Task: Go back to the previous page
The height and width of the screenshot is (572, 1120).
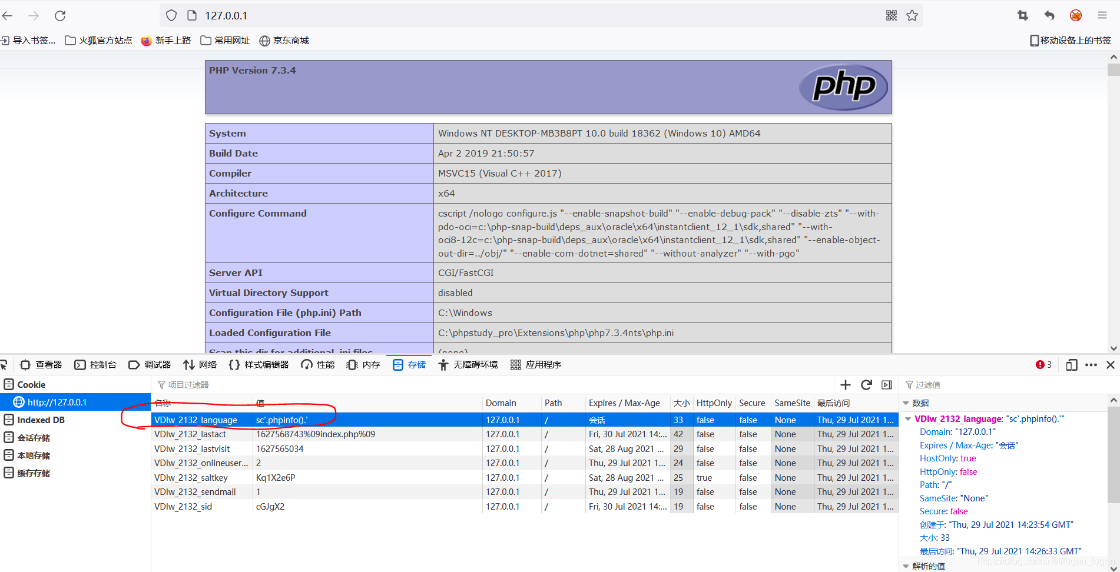Action: point(8,16)
